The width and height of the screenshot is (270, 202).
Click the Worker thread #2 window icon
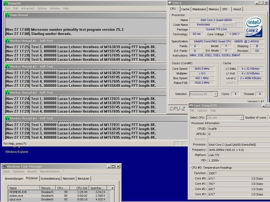pos(7,67)
